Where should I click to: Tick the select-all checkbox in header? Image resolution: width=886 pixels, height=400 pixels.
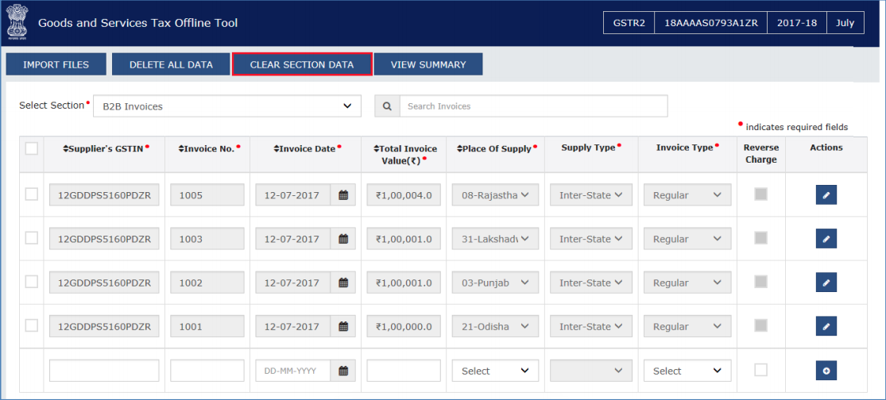[32, 148]
